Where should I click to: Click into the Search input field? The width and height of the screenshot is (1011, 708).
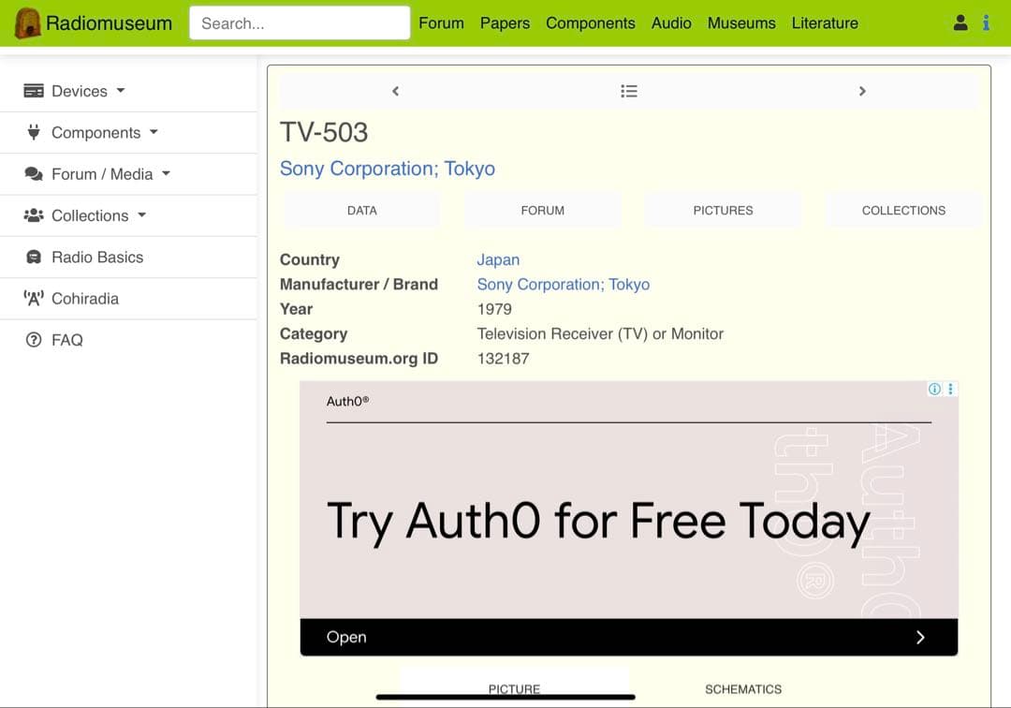pyautogui.click(x=300, y=23)
